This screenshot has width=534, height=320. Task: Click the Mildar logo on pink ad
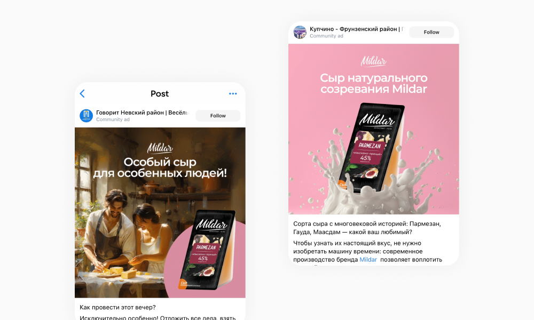click(x=374, y=61)
